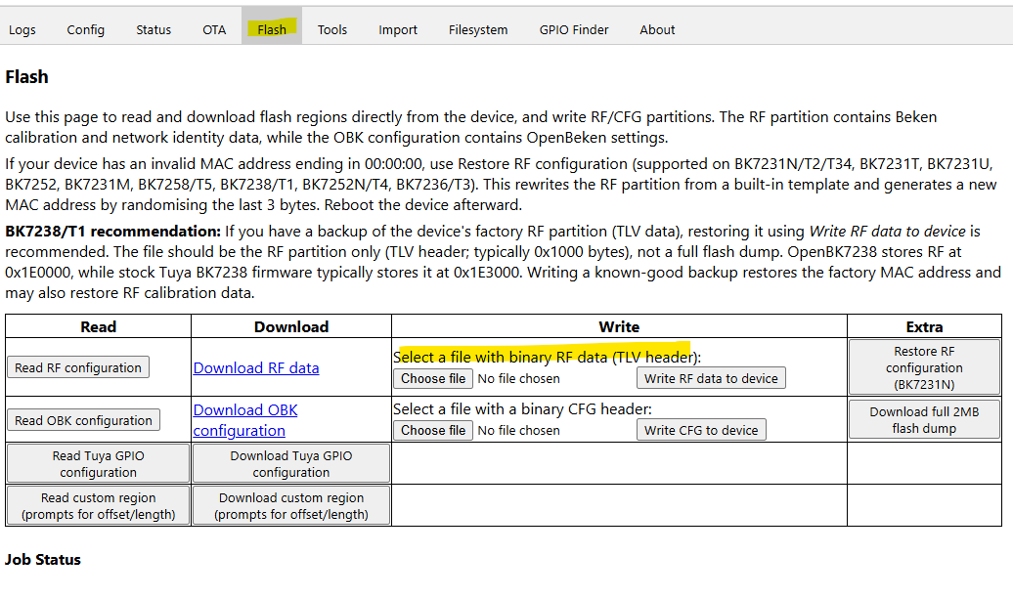
Task: Click Download custom region button
Action: click(x=291, y=505)
